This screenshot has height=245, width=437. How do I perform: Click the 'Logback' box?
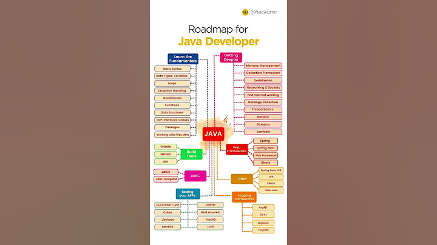263,223
